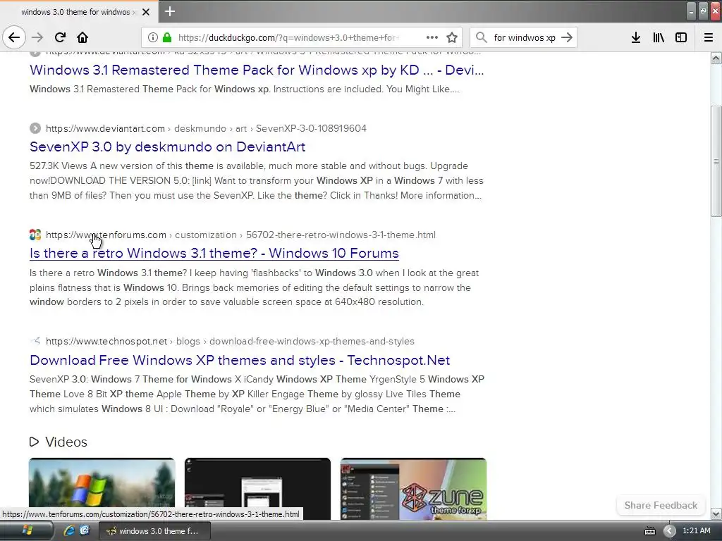This screenshot has width=722, height=541.
Task: Open the Firefox hamburger menu
Action: pos(709,37)
